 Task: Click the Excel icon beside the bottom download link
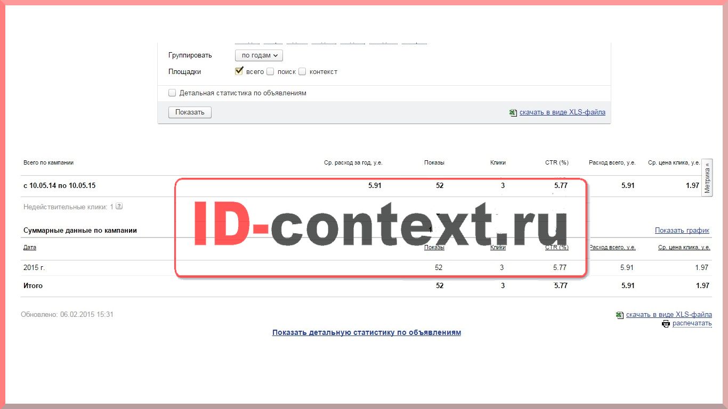620,315
